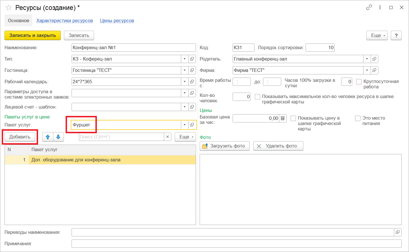Open calculator for Базовая цена за час
409x252 pixels.
283,118
